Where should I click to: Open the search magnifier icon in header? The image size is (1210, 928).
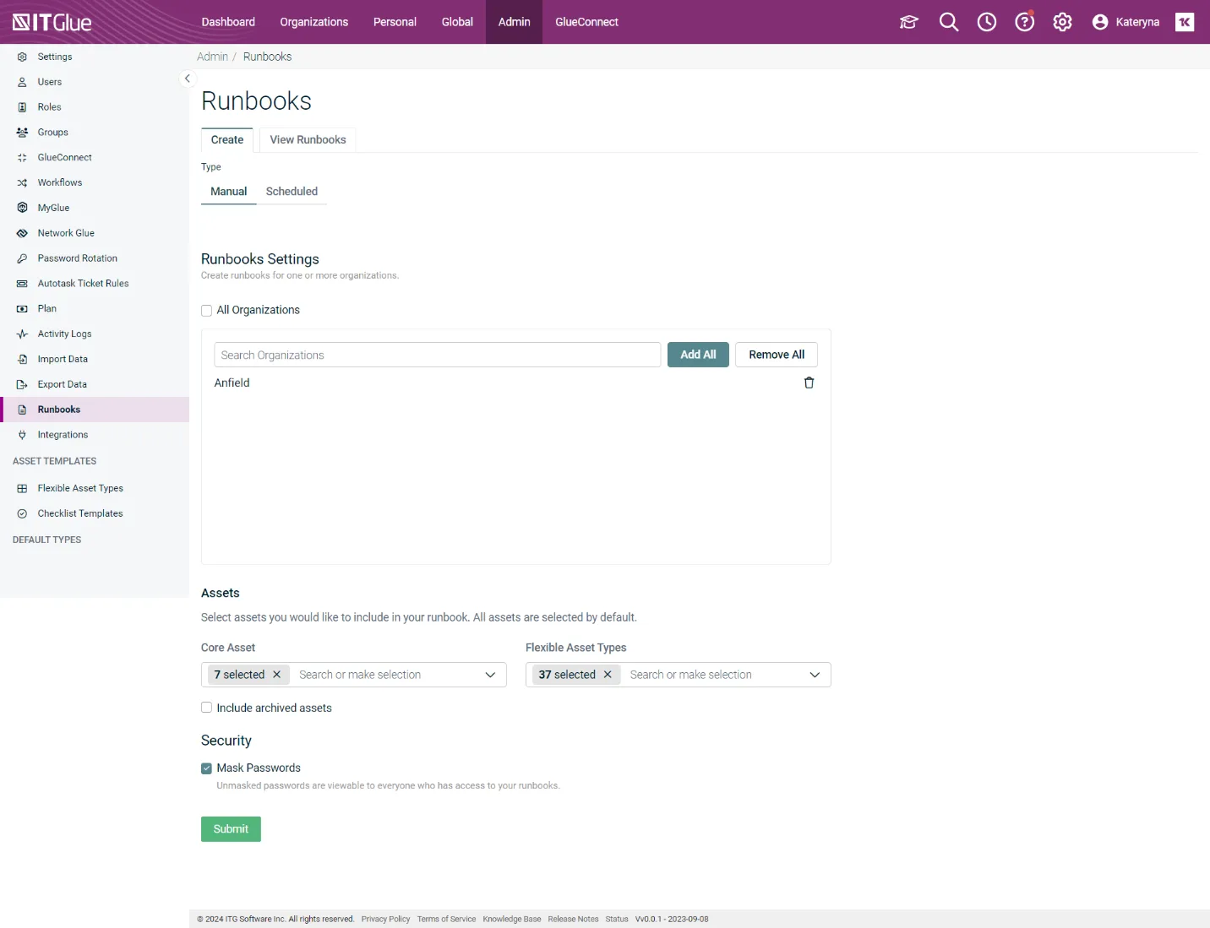coord(948,22)
